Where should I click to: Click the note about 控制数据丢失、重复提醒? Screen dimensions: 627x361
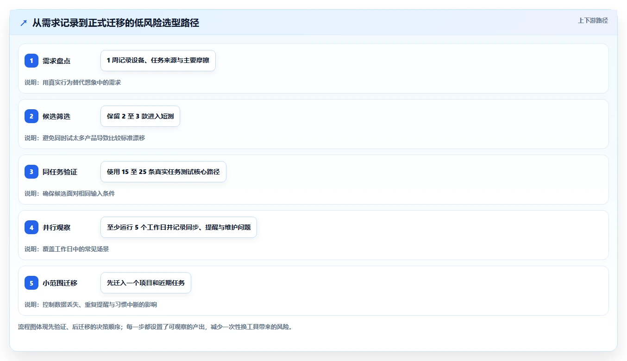(91, 305)
